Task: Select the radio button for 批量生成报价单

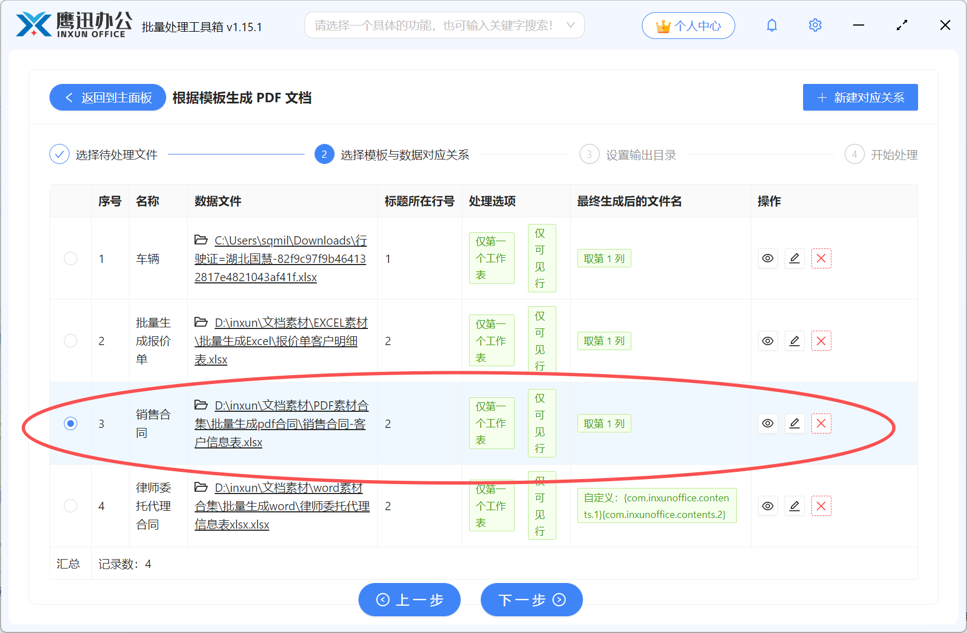Action: pos(70,341)
